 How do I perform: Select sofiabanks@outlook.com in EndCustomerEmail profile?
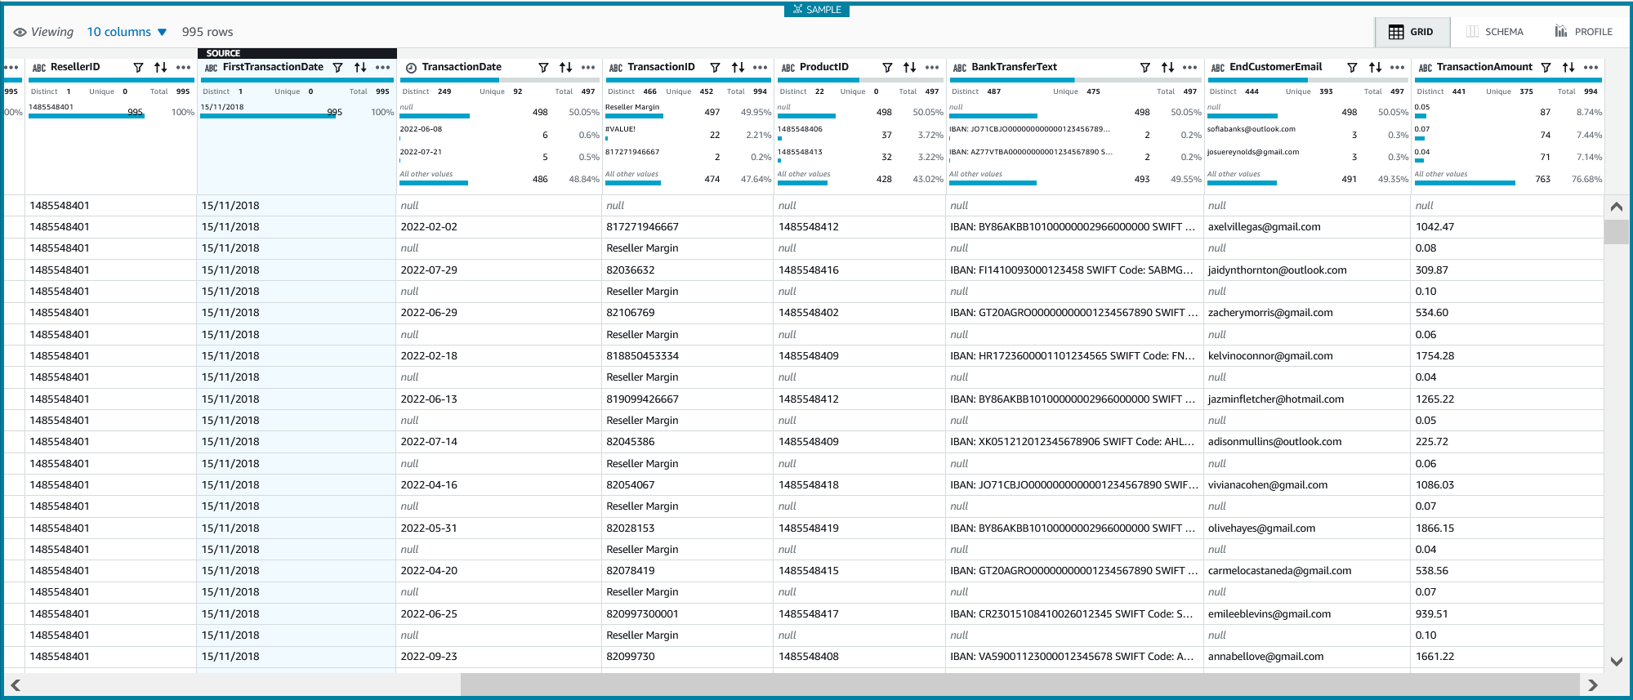(1252, 129)
